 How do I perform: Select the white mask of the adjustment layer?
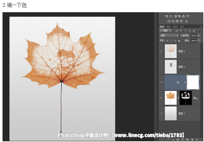tap(193, 82)
